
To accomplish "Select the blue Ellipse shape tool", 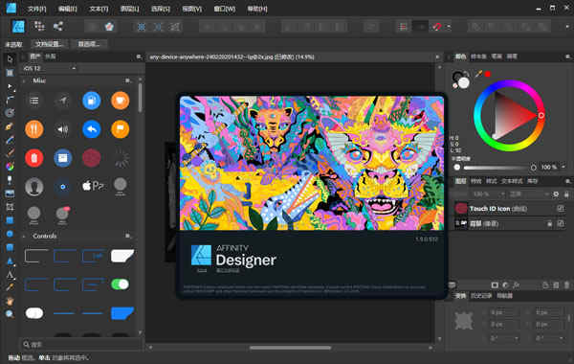I will point(10,234).
